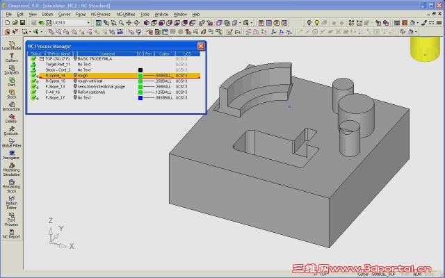Image resolution: width=445 pixels, height=278 pixels.
Task: Click black color swatch of Stock - Cont_2
Action: click(x=140, y=69)
